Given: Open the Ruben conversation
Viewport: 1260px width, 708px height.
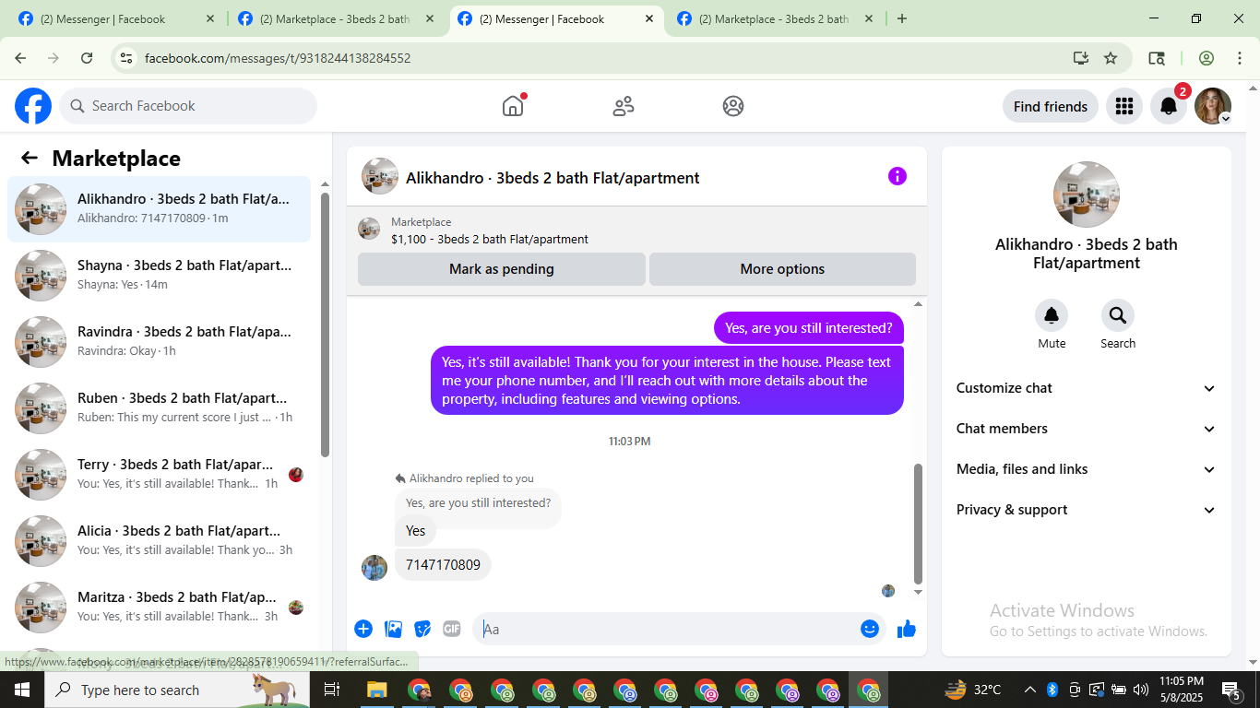Looking at the screenshot, I should pos(160,408).
